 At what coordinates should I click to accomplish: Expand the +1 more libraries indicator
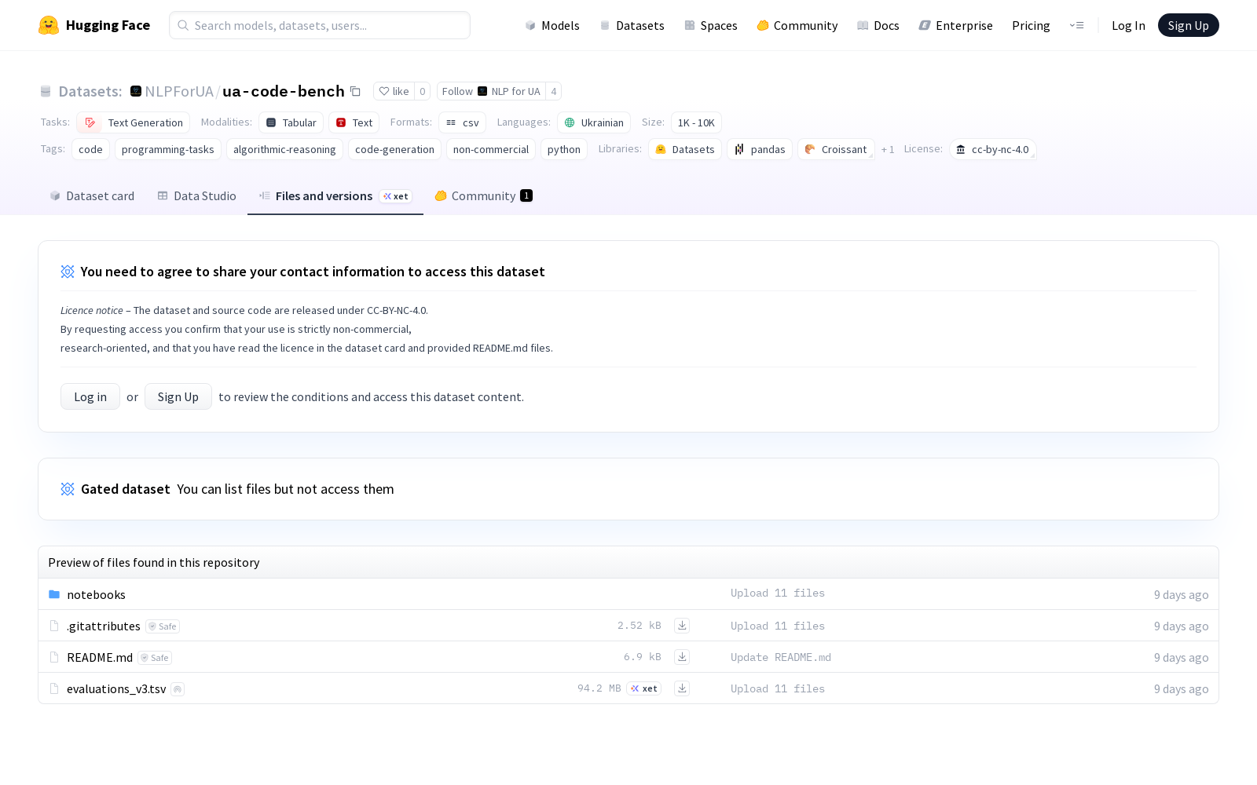click(888, 149)
